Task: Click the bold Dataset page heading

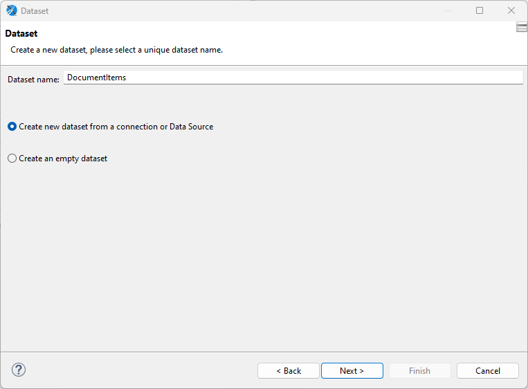Action: tap(21, 33)
